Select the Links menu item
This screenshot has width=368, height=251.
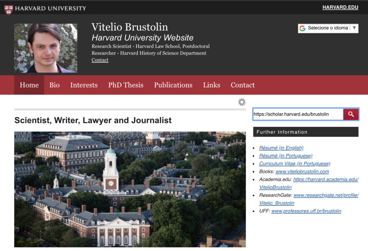211,85
